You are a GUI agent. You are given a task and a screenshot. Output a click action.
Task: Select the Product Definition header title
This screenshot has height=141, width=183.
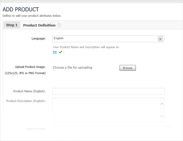click(39, 25)
